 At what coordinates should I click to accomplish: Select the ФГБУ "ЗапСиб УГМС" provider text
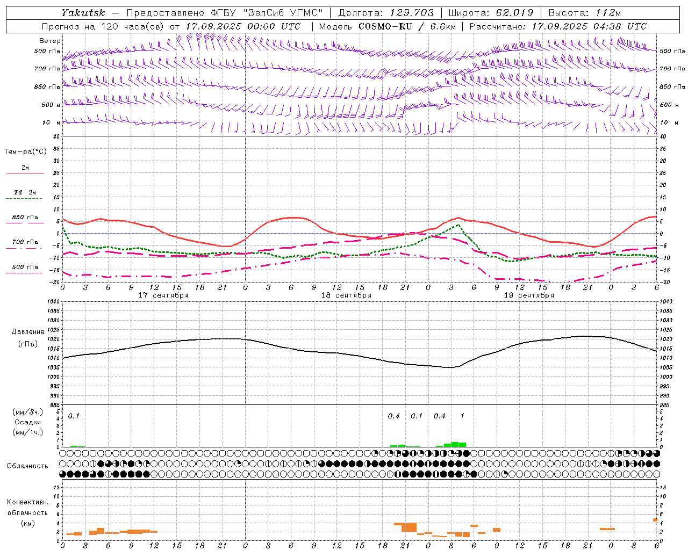point(267,12)
